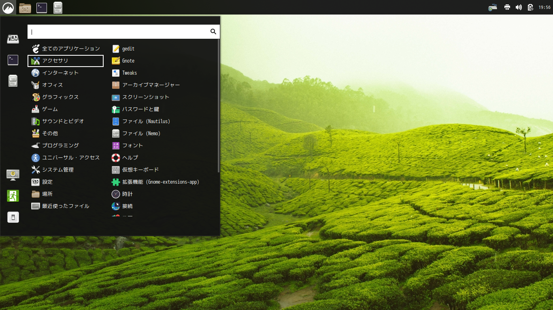Choose システム管理 category
Screen dimensions: 553x310
pyautogui.click(x=66, y=170)
